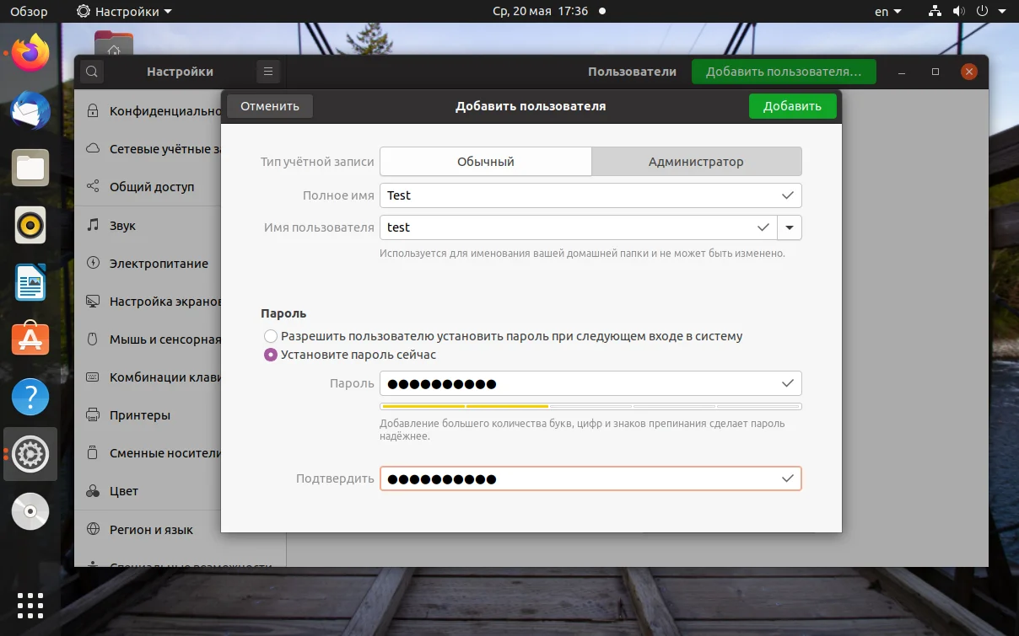Image resolution: width=1019 pixels, height=636 pixels.
Task: Cancel the dialog with Отменить
Action: pos(270,106)
